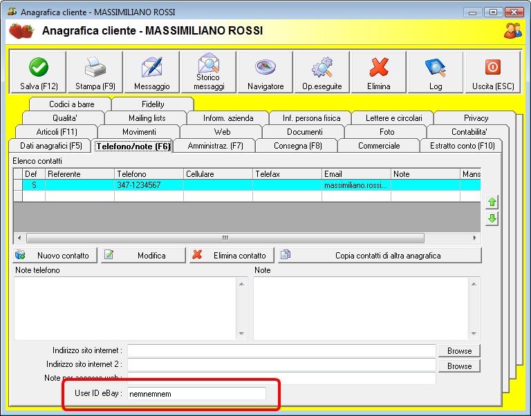This screenshot has width=531, height=416.
Task: Click Indirizzo sito internet 2 field
Action: pos(281,365)
